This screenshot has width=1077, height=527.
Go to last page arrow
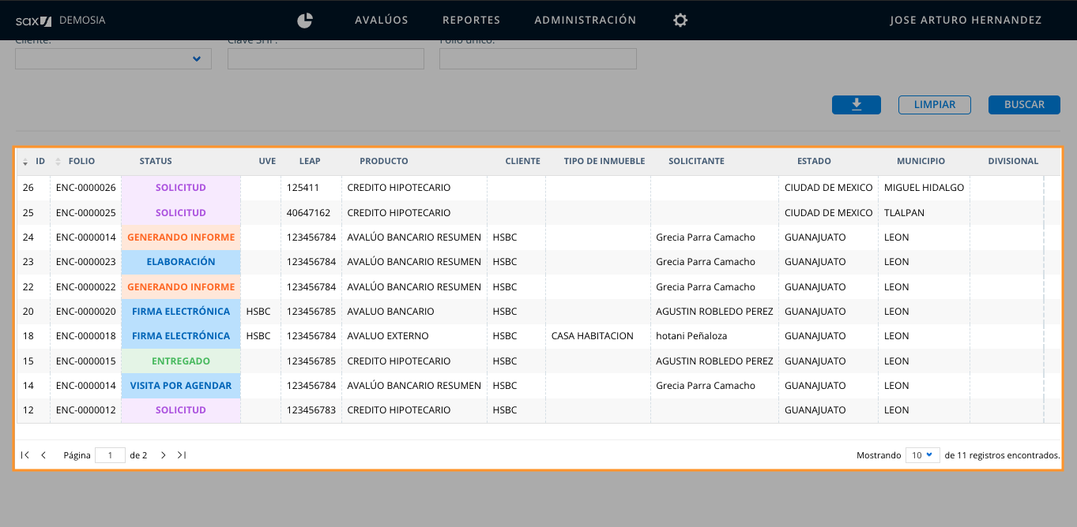[x=182, y=455]
